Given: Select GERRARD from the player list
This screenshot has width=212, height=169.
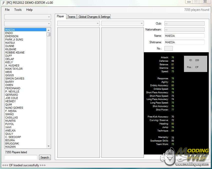Looking at the screenshot, I should [x=12, y=95].
